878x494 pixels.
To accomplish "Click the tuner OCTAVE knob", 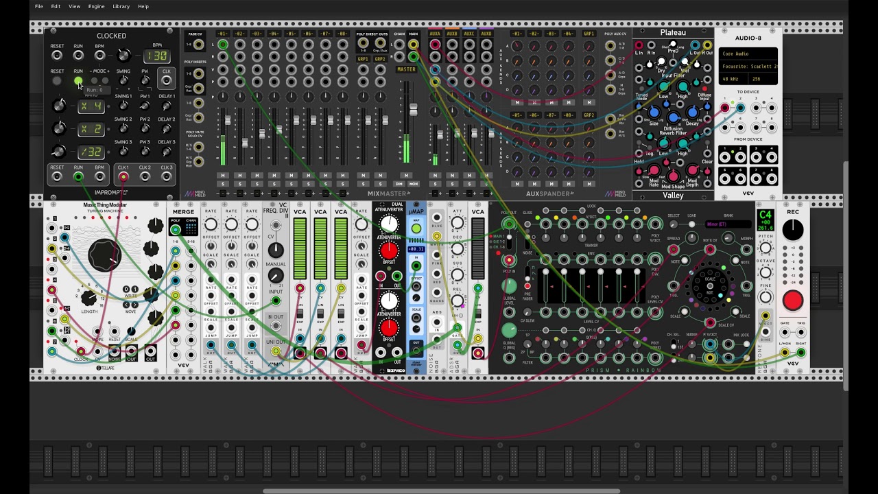I will 766,272.
